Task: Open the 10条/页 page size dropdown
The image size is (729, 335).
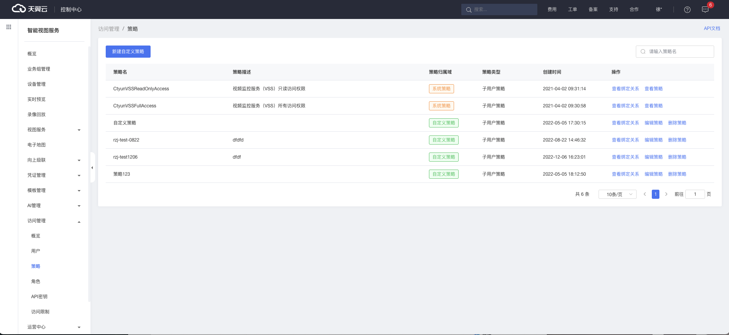Action: (617, 194)
